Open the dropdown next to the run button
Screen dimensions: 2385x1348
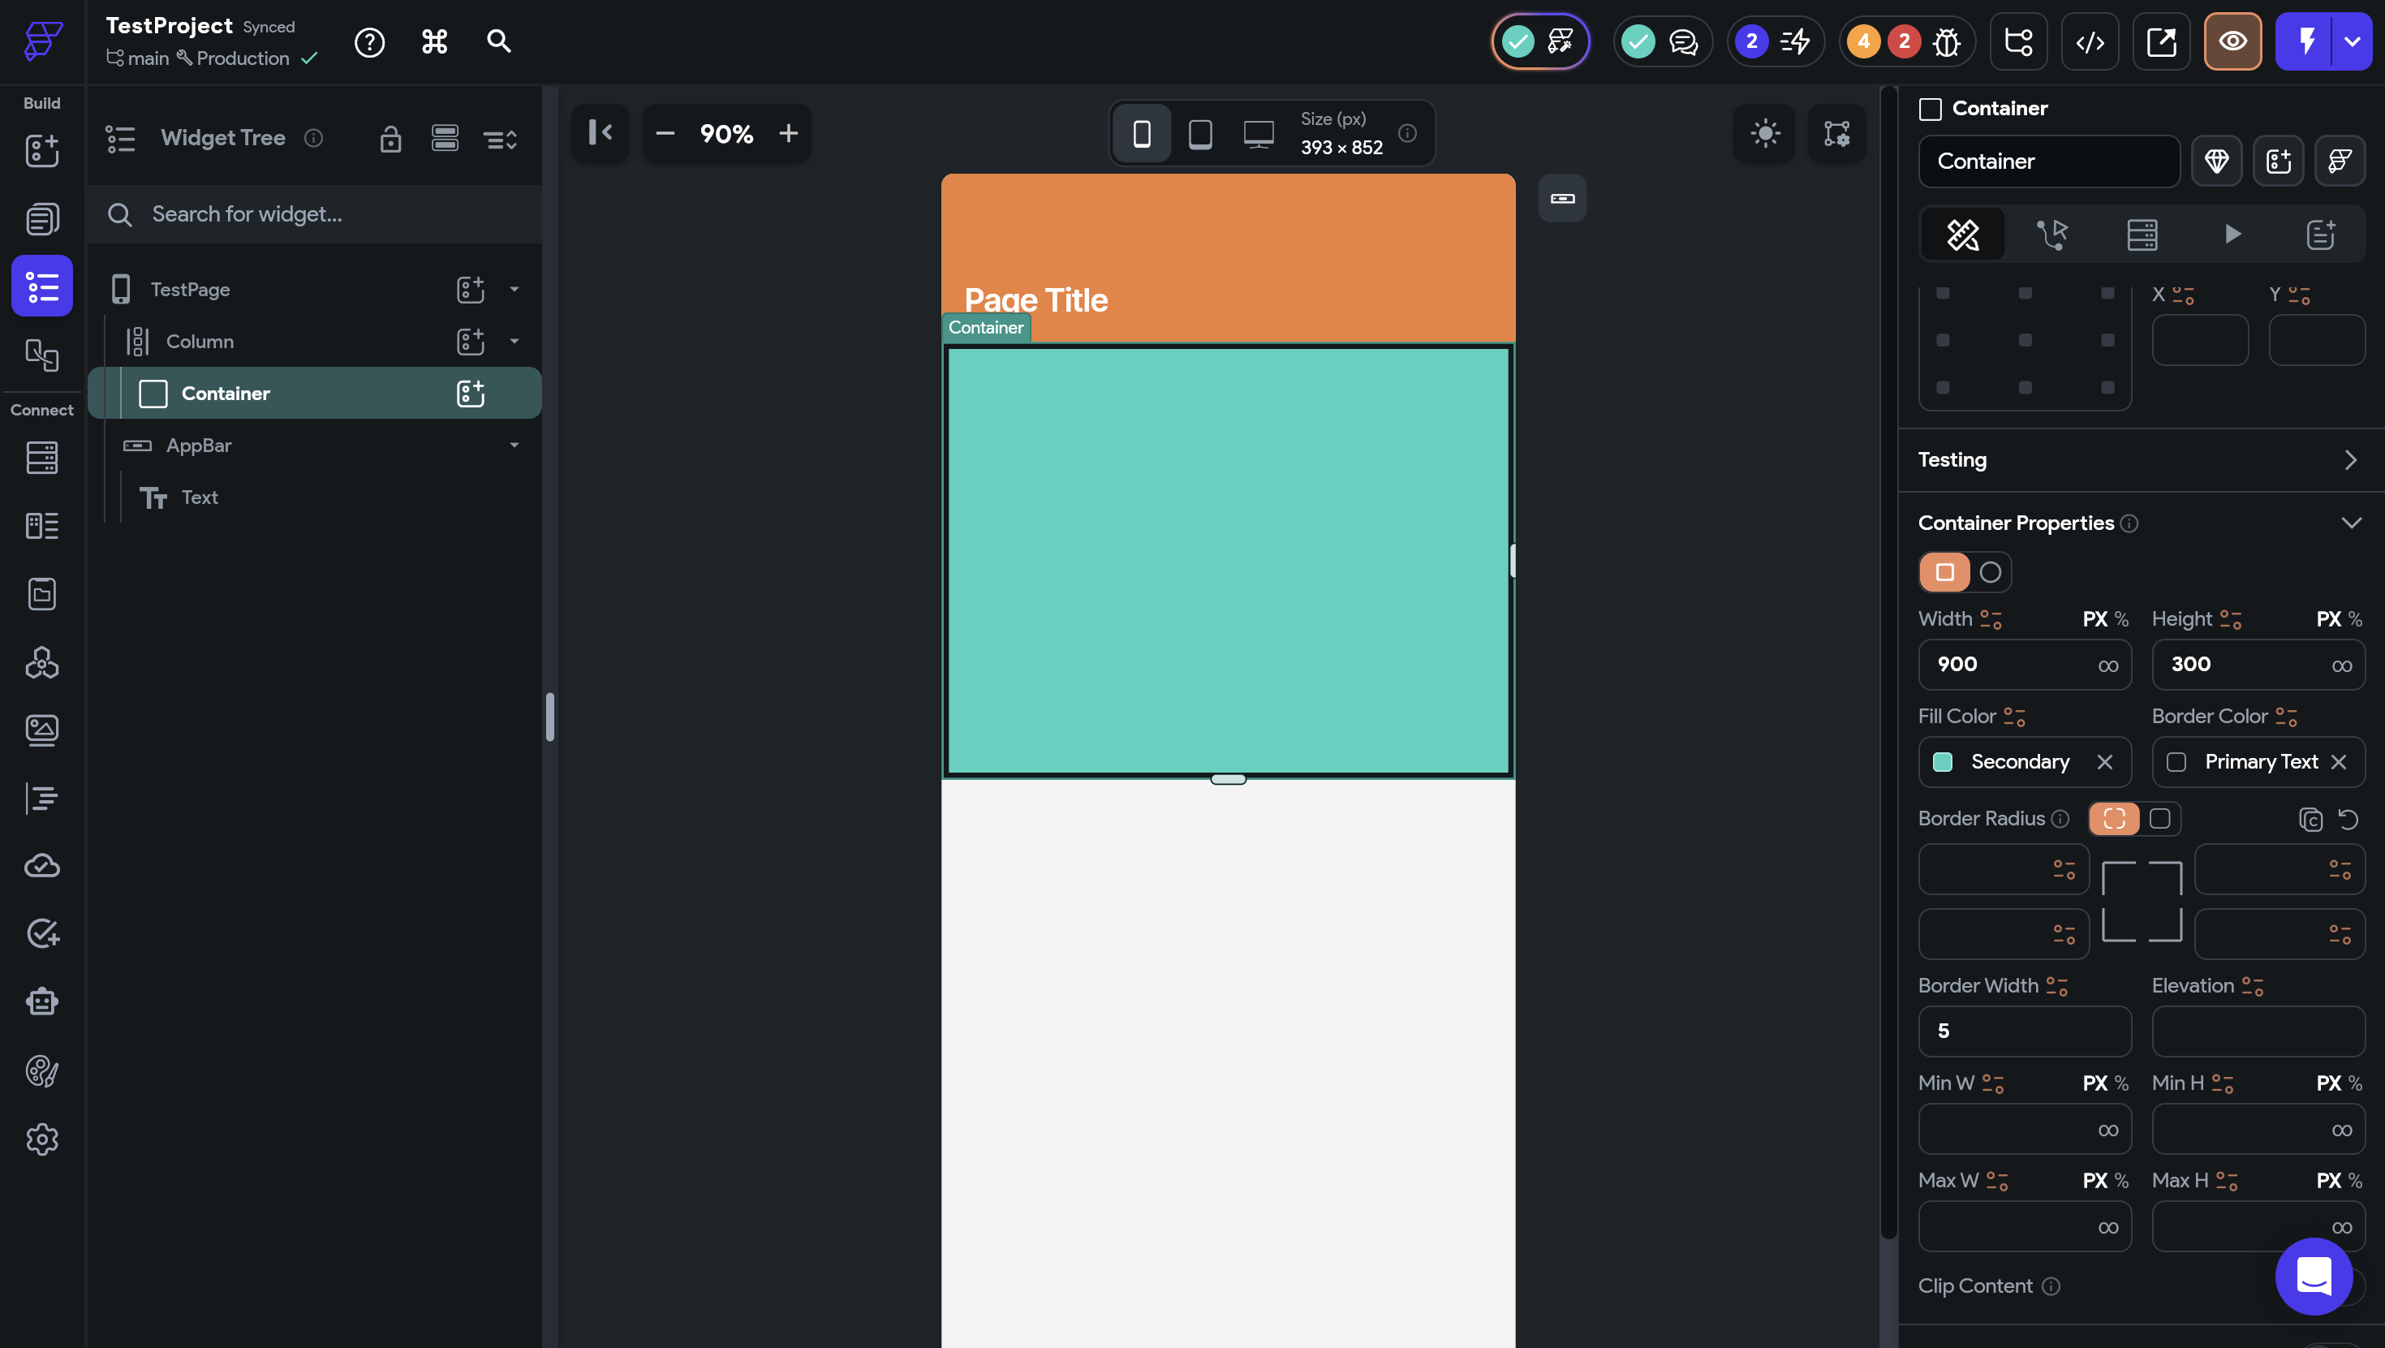click(2352, 41)
